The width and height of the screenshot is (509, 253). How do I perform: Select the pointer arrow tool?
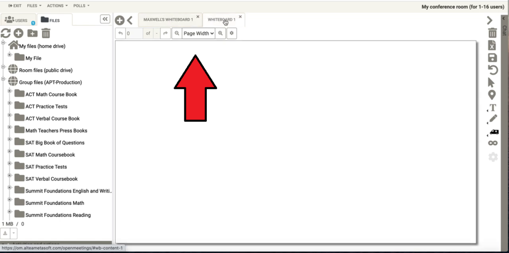(492, 83)
